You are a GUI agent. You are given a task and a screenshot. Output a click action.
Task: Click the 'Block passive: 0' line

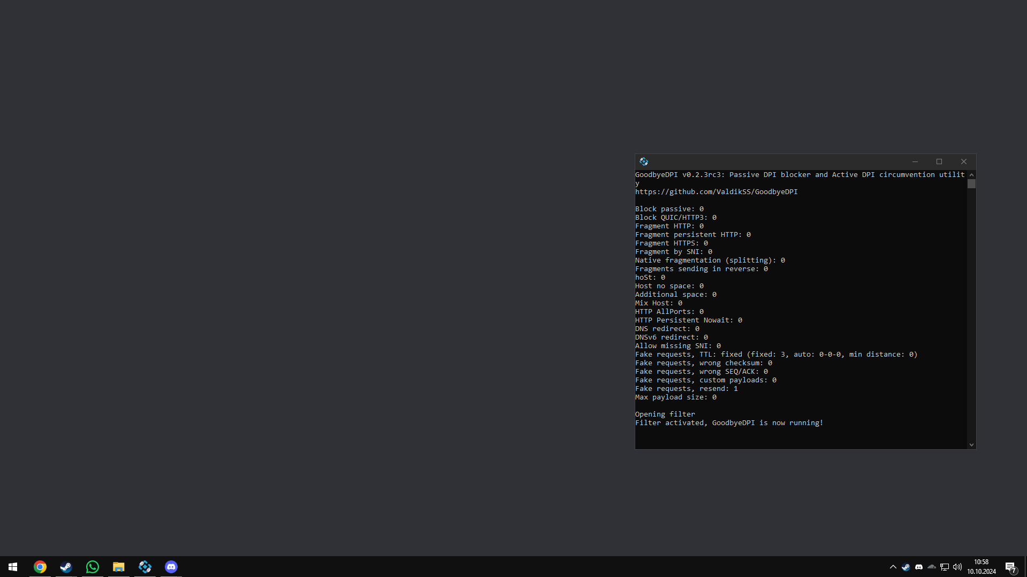[x=670, y=209]
